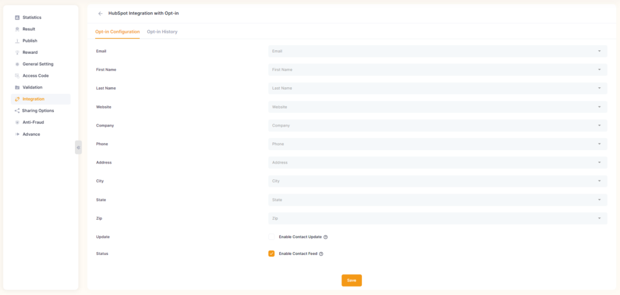Screen dimensions: 620x295
Task: Click the Advance icon
Action: (x=17, y=134)
